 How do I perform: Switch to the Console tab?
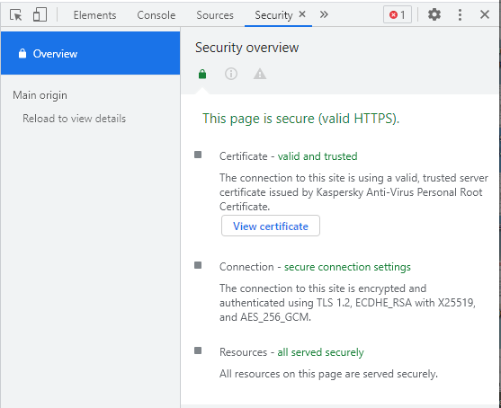[x=157, y=15]
